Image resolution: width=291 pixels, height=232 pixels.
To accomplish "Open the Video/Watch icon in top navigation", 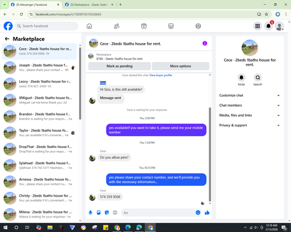I will pyautogui.click(x=144, y=26).
